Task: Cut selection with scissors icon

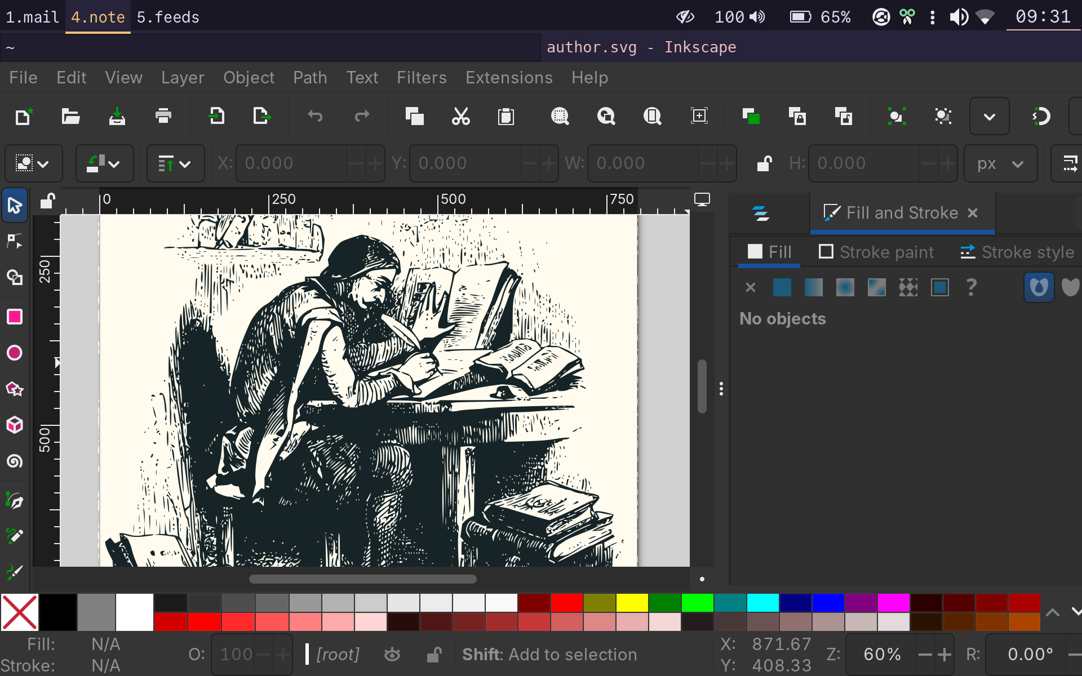Action: [460, 117]
